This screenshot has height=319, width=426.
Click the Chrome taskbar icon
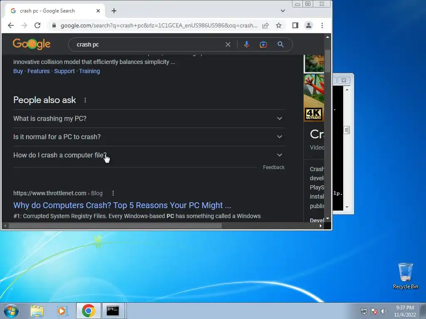coord(88,311)
